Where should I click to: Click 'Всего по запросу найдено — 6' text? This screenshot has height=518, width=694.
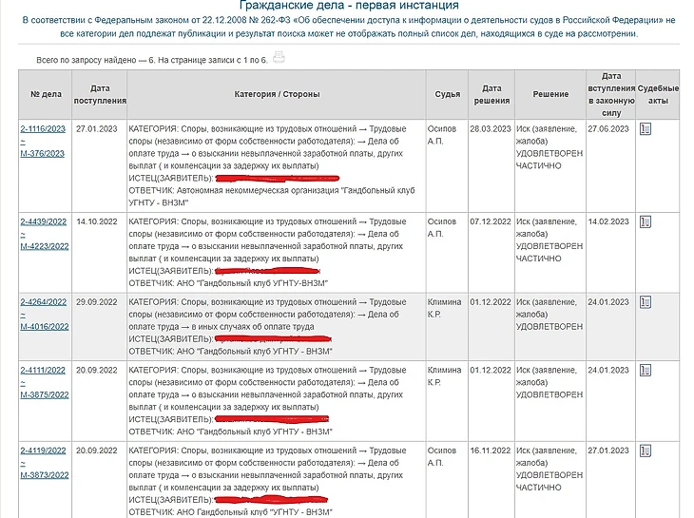[x=96, y=60]
